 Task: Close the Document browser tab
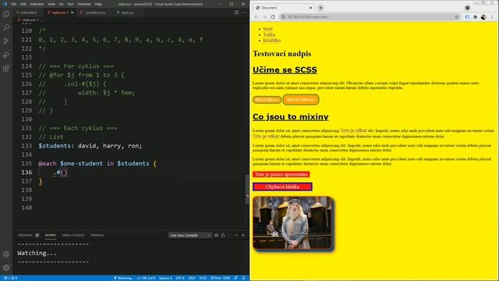click(310, 8)
